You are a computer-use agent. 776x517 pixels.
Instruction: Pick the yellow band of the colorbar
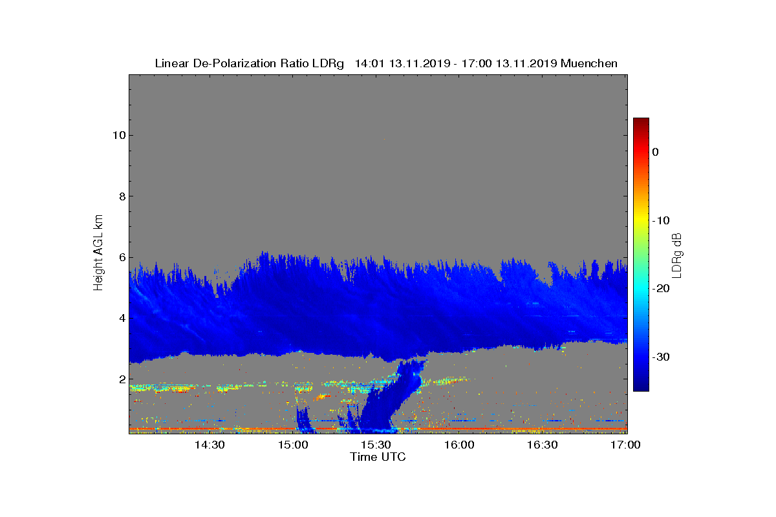(641, 220)
